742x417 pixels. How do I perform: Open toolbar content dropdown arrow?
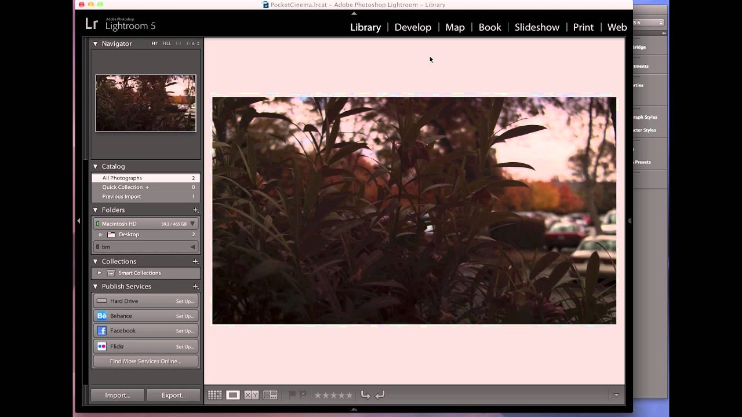pos(616,395)
